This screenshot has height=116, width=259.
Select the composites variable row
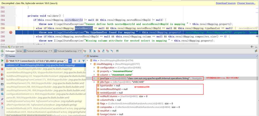138,107
